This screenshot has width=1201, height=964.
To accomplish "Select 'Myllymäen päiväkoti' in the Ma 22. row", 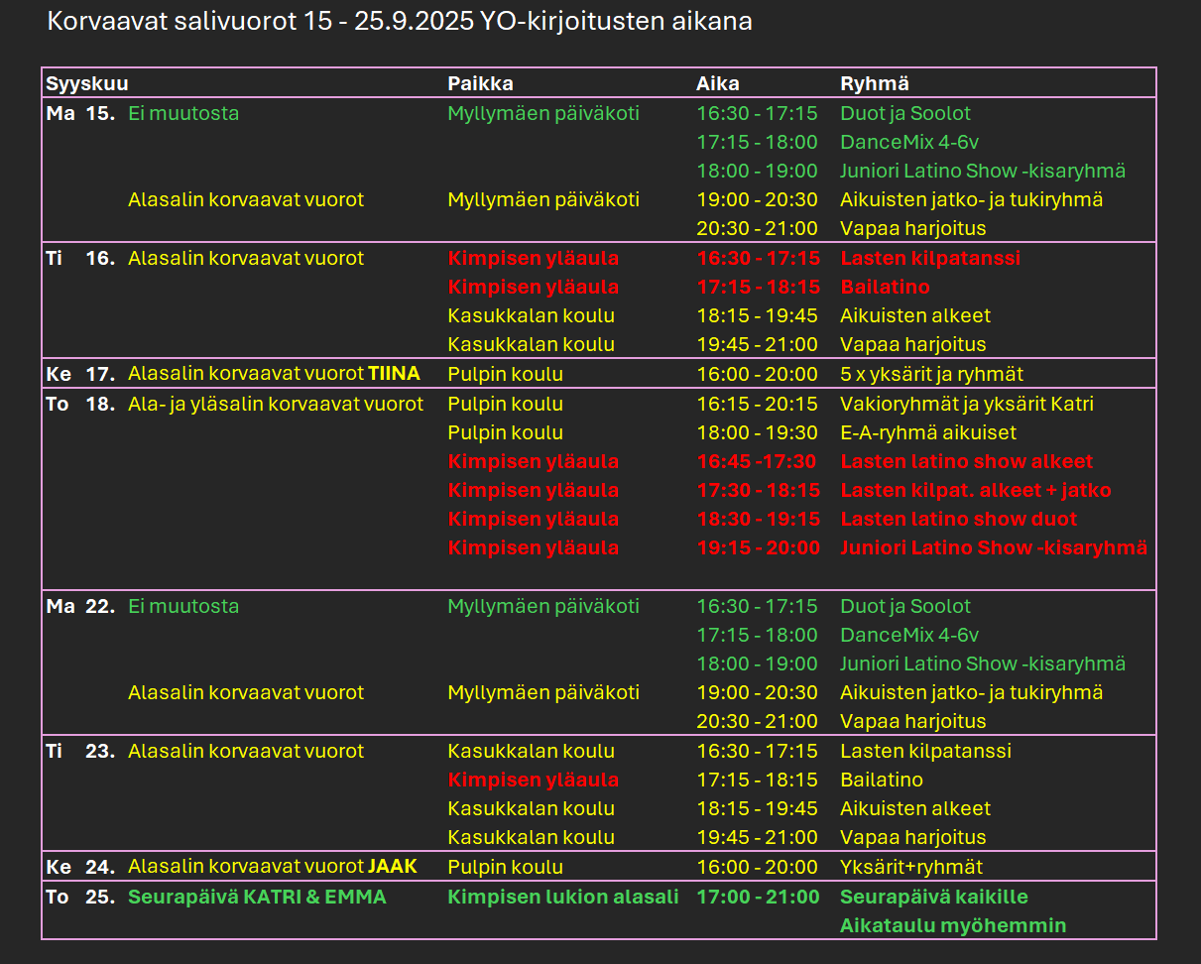I will pos(543,606).
